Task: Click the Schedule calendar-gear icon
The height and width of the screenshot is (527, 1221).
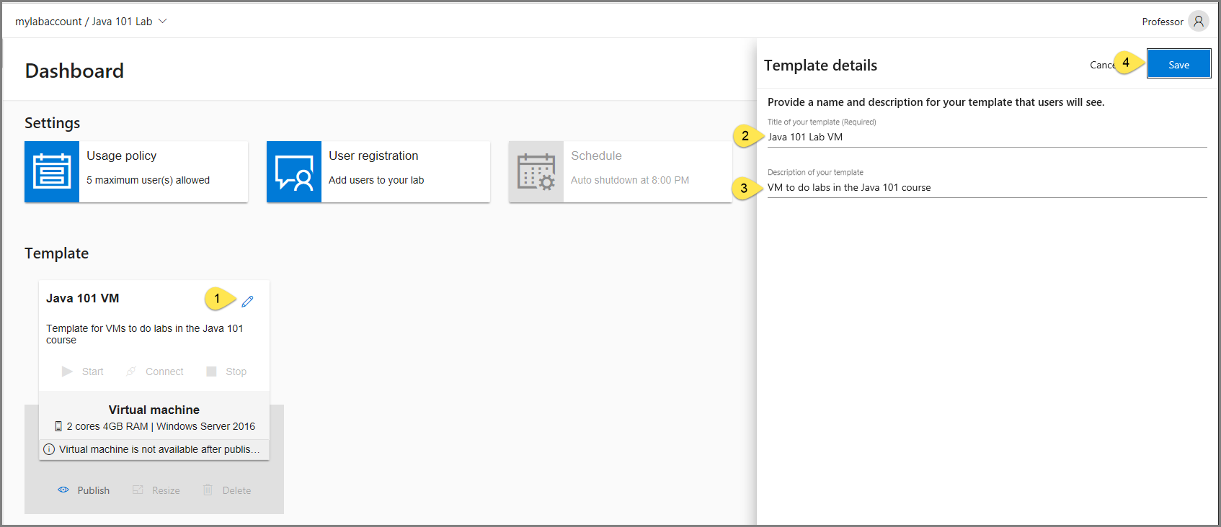Action: (x=536, y=171)
